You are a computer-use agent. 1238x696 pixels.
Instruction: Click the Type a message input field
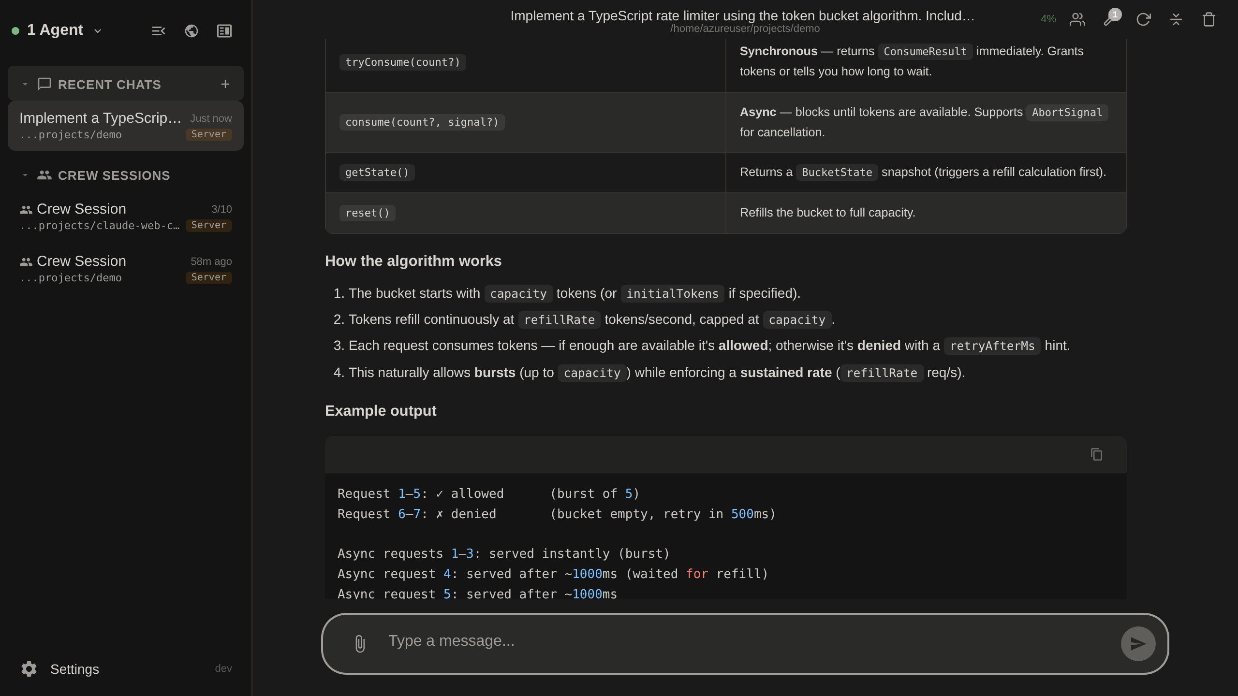(725, 641)
